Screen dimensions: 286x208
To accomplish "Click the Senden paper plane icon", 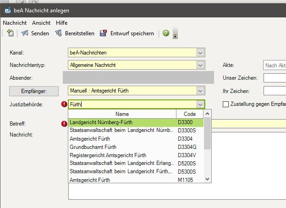I will click(x=25, y=33).
